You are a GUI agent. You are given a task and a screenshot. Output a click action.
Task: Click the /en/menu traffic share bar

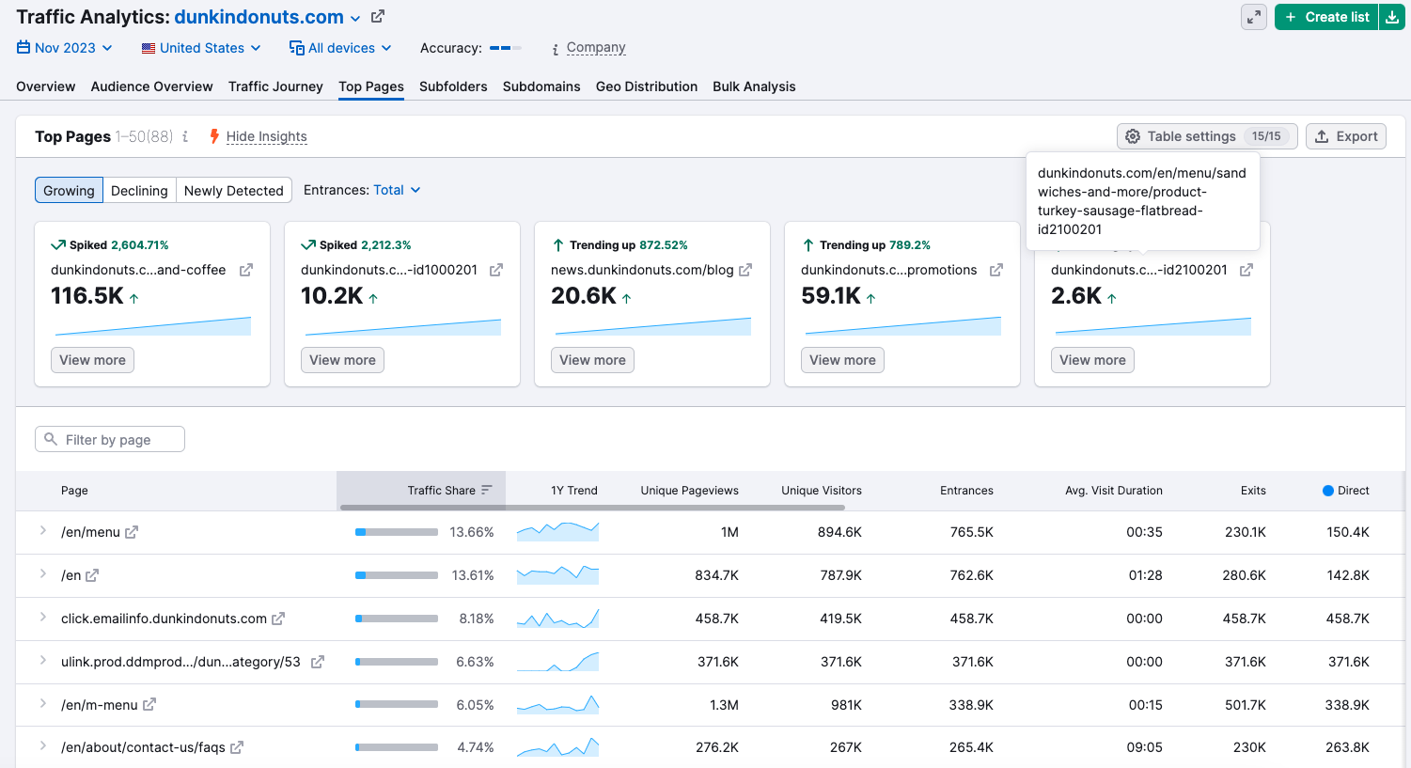[397, 532]
